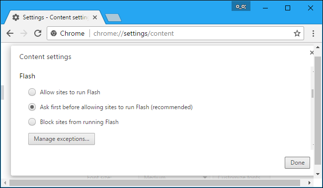Close the Content settings dialog
323x188 pixels.
point(312,53)
